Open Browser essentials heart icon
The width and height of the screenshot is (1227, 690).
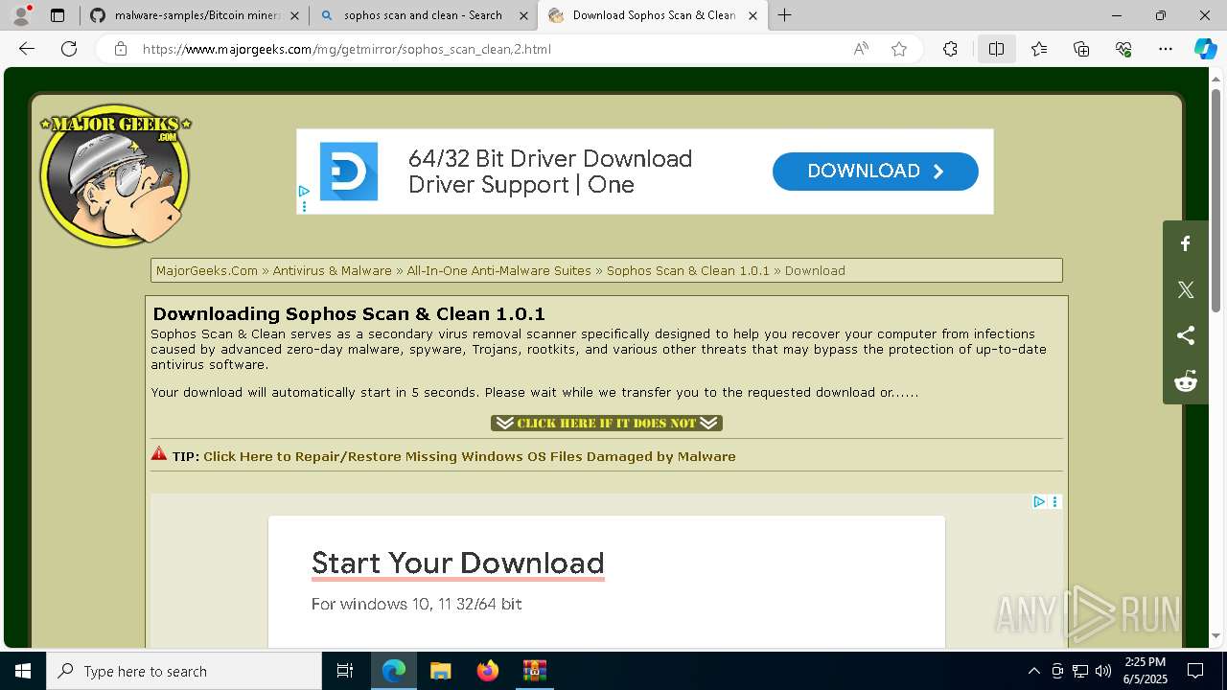[1123, 49]
